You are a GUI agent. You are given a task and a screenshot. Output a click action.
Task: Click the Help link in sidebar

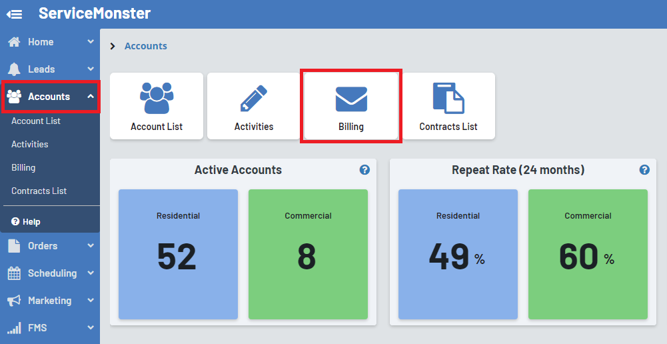pos(31,222)
